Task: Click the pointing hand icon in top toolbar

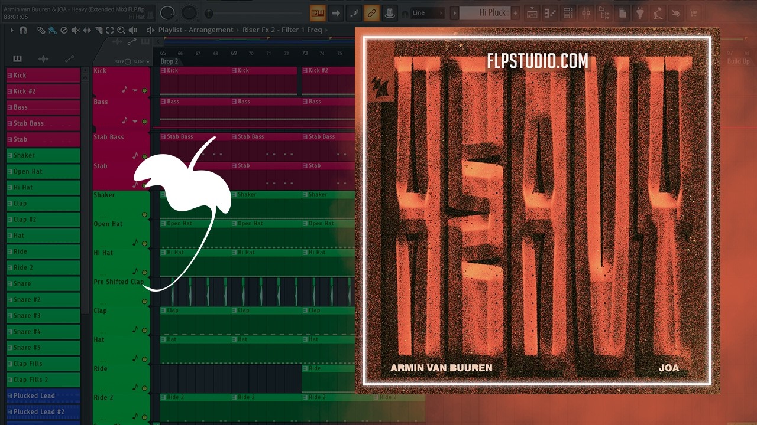Action: pyautogui.click(x=676, y=12)
